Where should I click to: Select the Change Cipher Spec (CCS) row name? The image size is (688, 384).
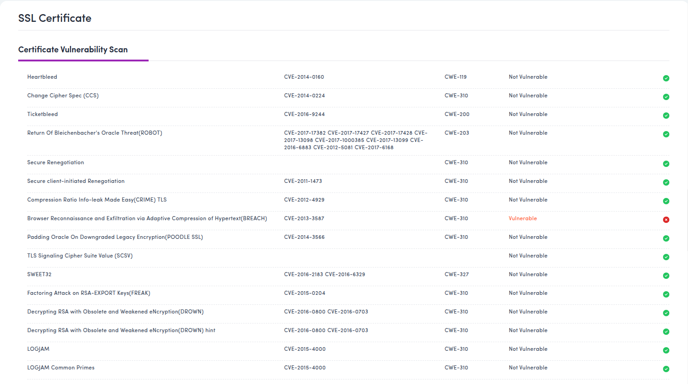(63, 96)
